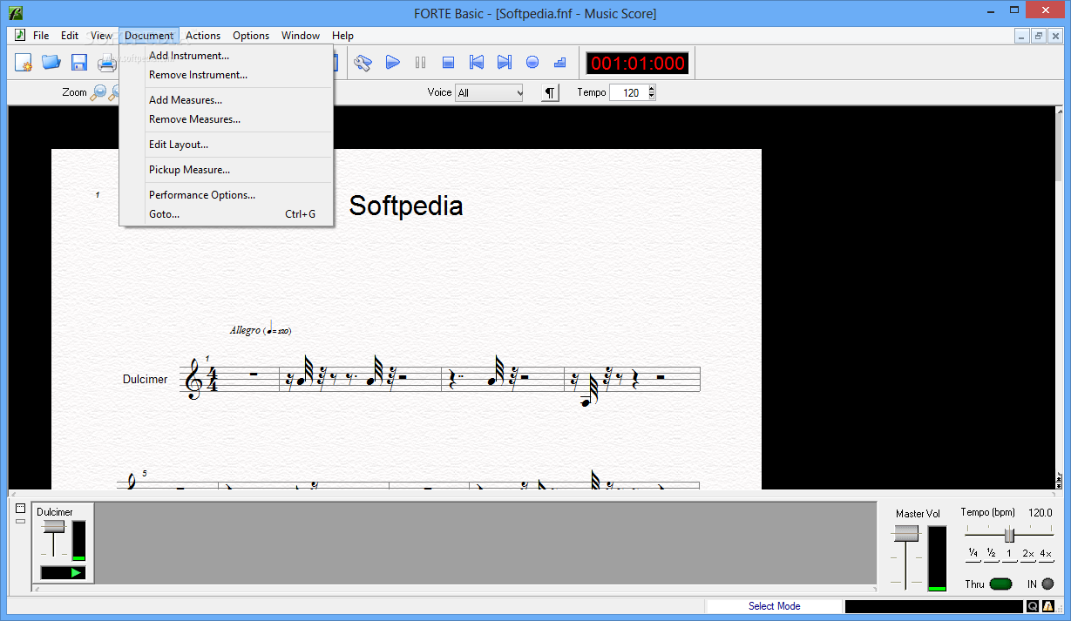Select Remove Measures... menu entry
1071x621 pixels.
227,119
